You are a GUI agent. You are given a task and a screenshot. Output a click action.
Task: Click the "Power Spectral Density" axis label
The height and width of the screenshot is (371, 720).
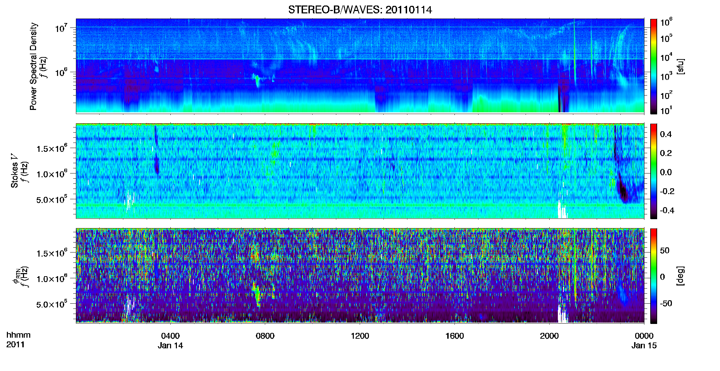pos(33,66)
